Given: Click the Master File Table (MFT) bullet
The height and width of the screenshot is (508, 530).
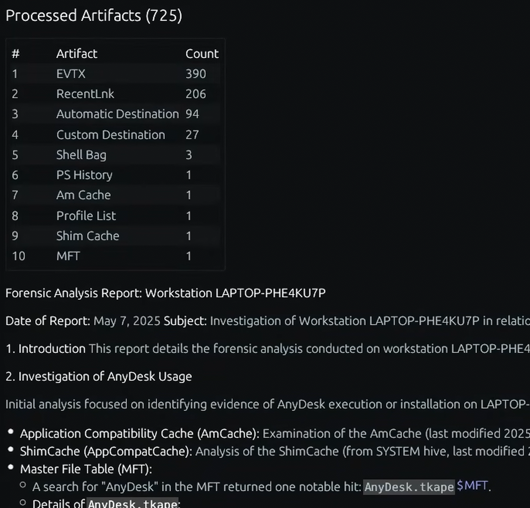Looking at the screenshot, I should pos(86,469).
